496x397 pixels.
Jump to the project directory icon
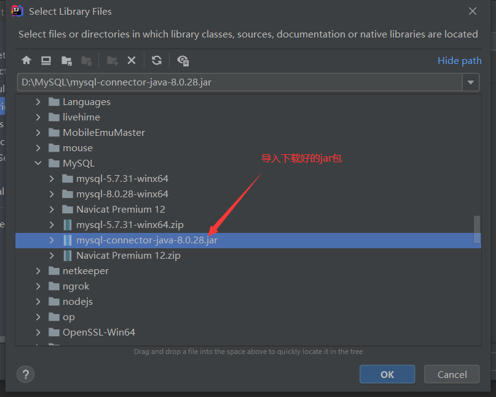coord(66,60)
